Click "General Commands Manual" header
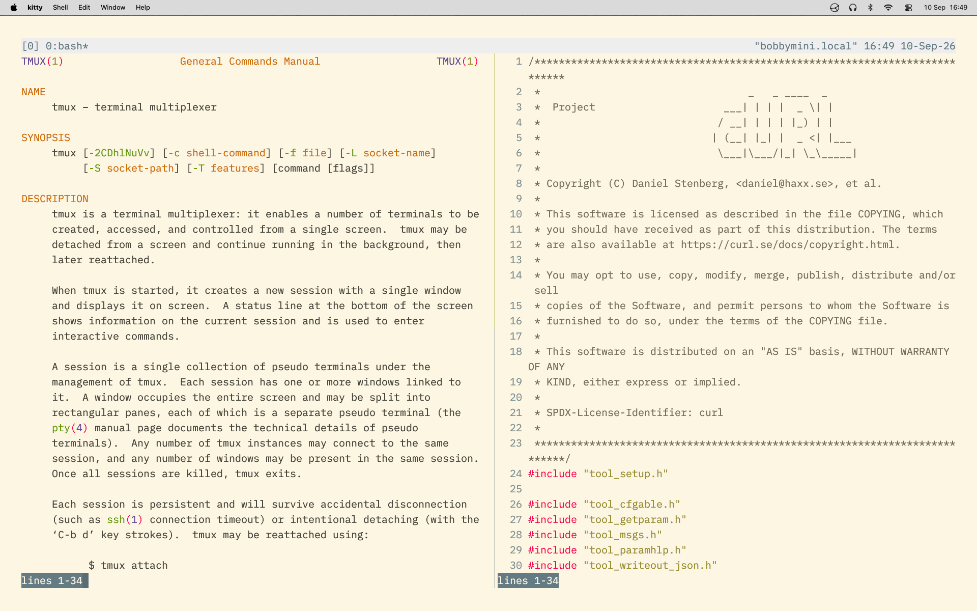This screenshot has width=977, height=611. (x=250, y=62)
